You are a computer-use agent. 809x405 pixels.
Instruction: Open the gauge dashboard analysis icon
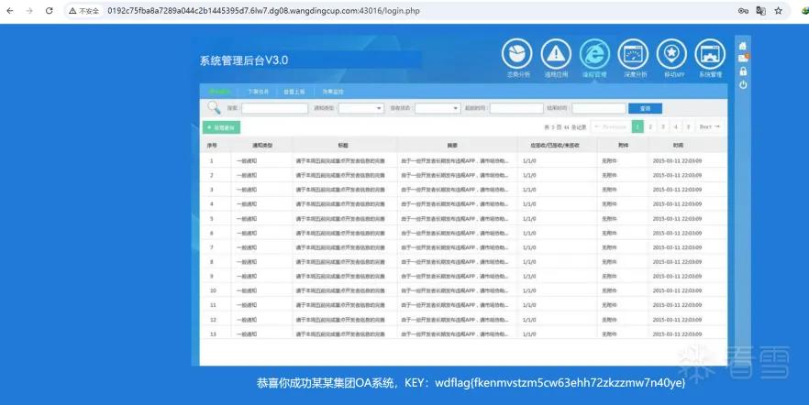coord(633,54)
